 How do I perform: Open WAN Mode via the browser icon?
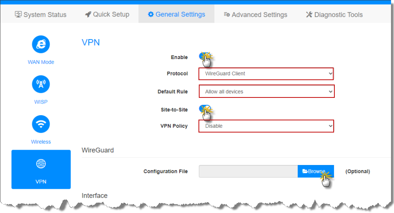[x=41, y=45]
